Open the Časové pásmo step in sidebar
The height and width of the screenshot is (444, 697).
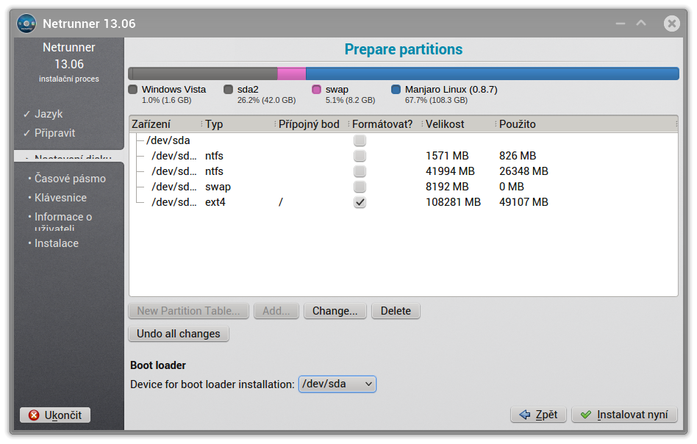coord(70,178)
